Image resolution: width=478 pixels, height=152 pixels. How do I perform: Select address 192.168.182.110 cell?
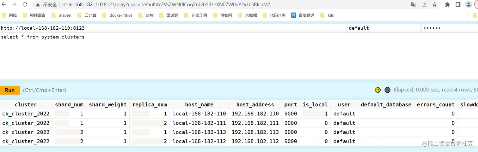tap(255, 114)
